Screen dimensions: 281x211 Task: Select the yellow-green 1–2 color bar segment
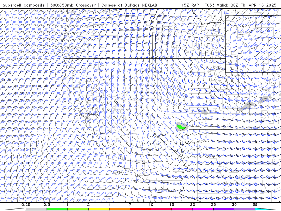coord(78,209)
